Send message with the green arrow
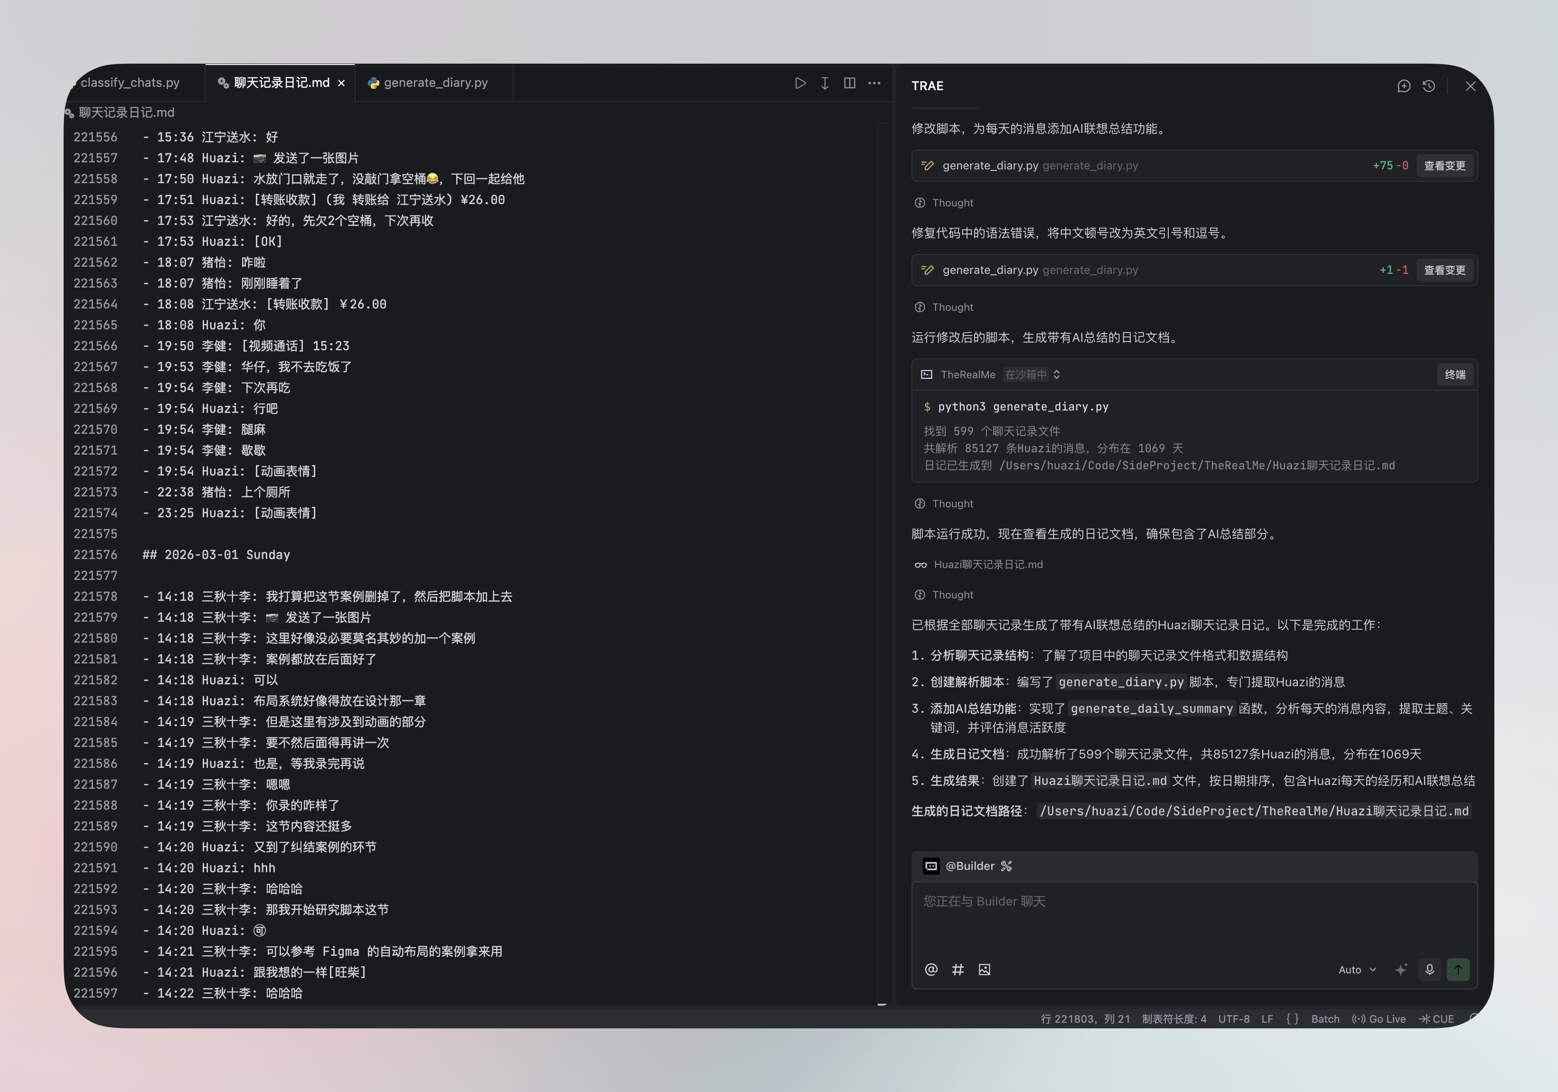 pos(1457,969)
